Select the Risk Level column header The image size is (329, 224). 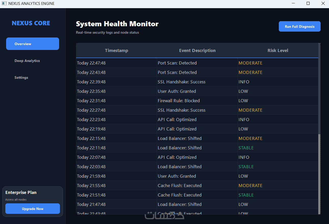coord(278,50)
